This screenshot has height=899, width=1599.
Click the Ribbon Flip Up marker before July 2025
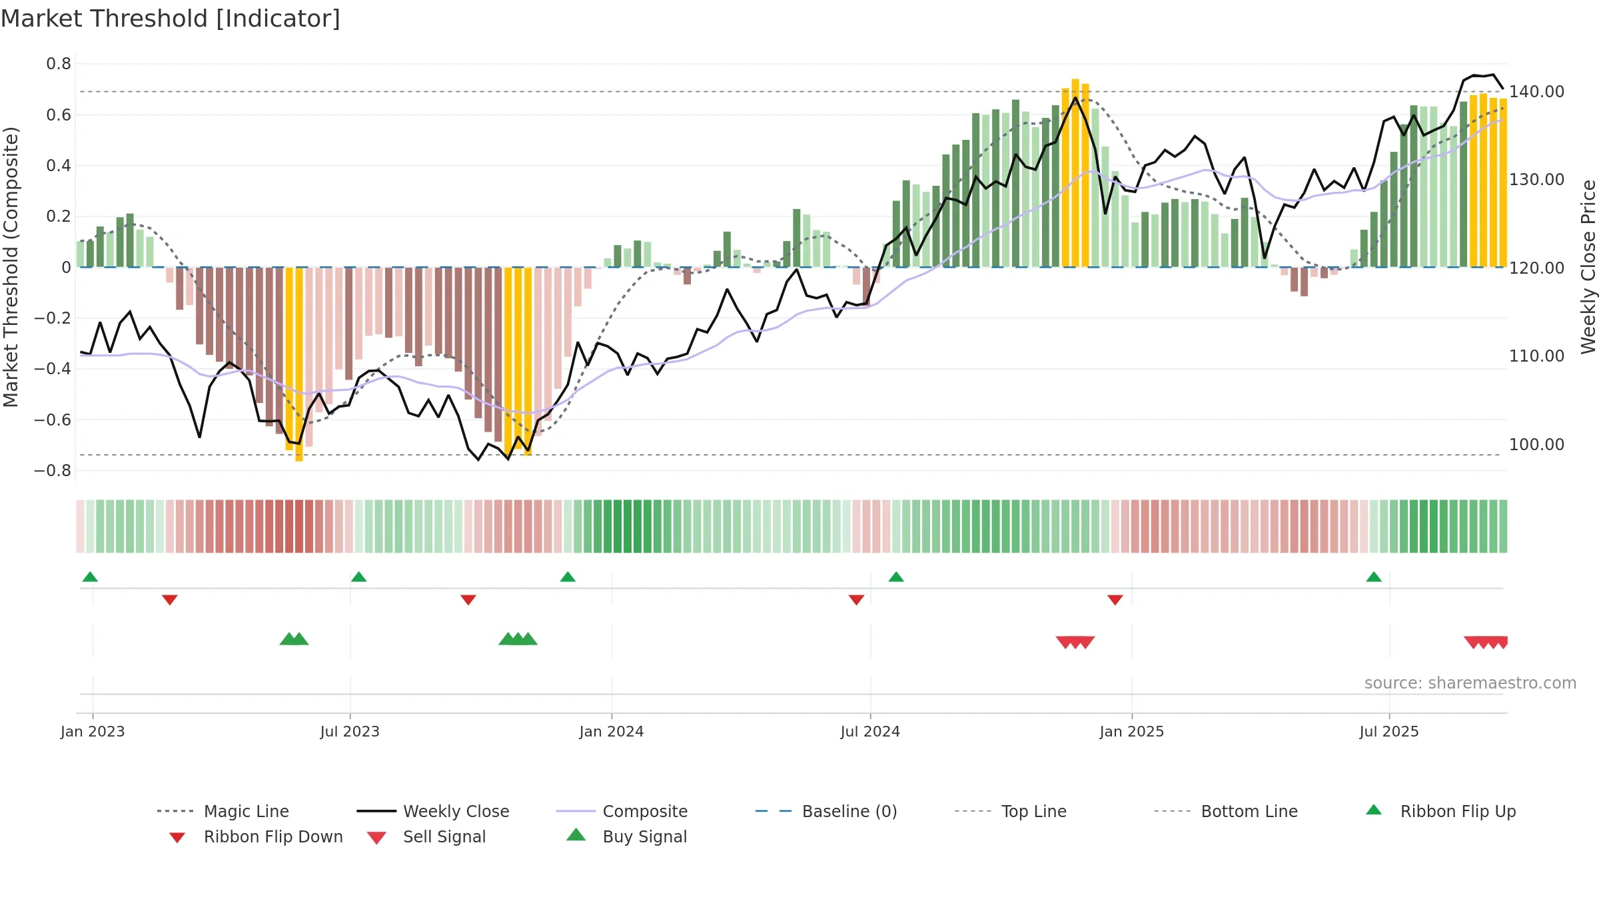1374,577
